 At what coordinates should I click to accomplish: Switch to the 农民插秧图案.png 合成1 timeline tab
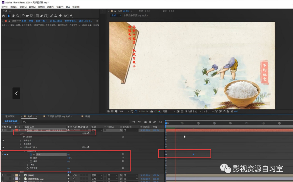click(59, 116)
